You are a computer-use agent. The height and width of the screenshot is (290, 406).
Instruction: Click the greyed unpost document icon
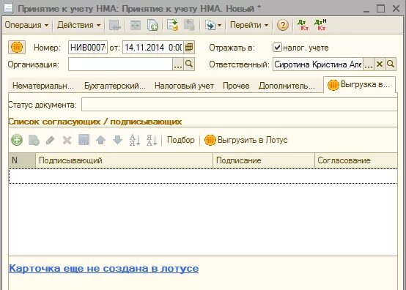point(189,26)
